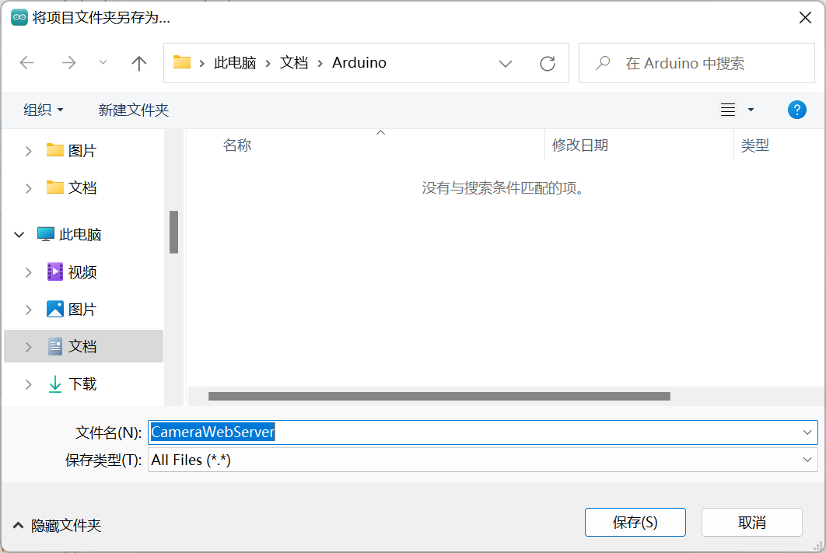The height and width of the screenshot is (553, 826).
Task: Open the 组织 menu
Action: coord(44,110)
